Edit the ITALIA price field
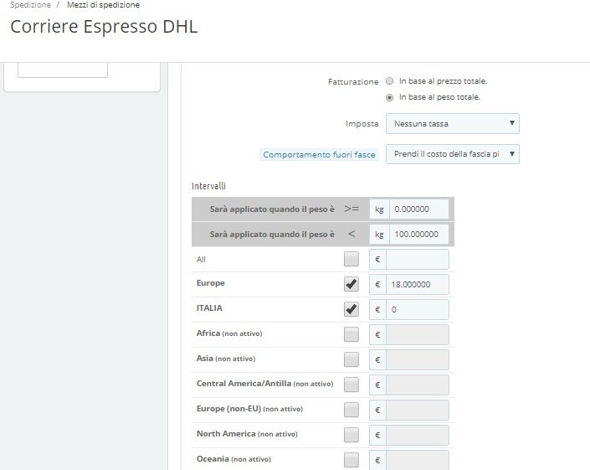 (x=418, y=310)
